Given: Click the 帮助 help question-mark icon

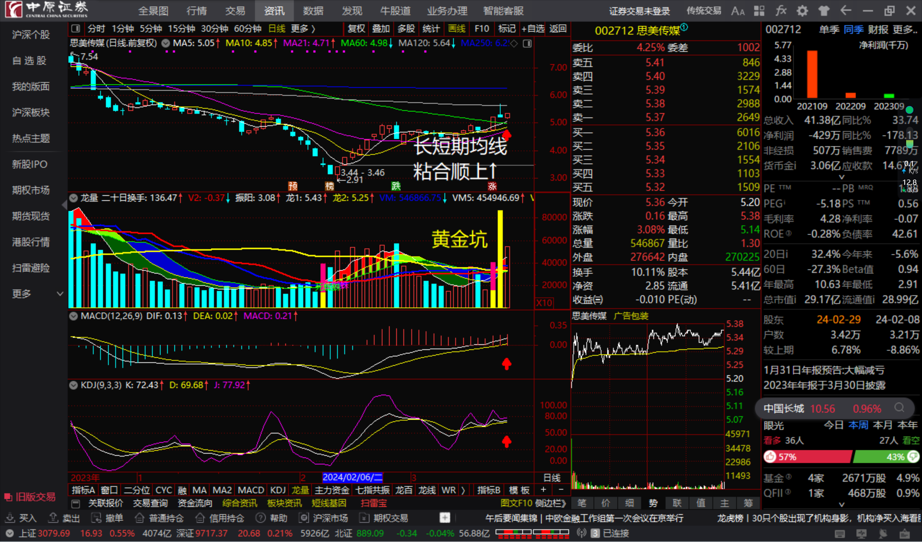Looking at the screenshot, I should click(x=261, y=518).
